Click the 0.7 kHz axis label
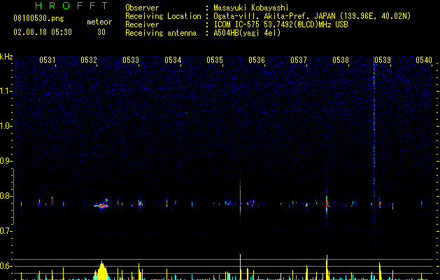This screenshot has height=280, width=440. tap(6, 231)
